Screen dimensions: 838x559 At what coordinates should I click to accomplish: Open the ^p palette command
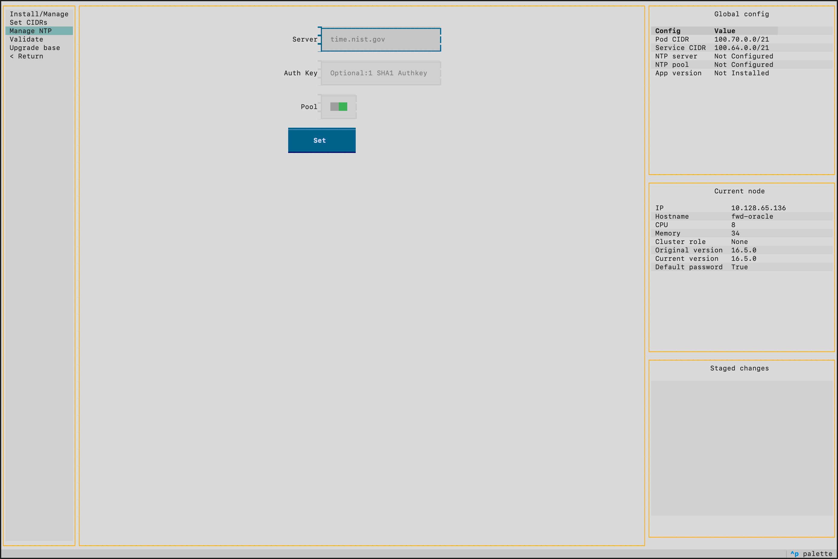click(x=811, y=554)
